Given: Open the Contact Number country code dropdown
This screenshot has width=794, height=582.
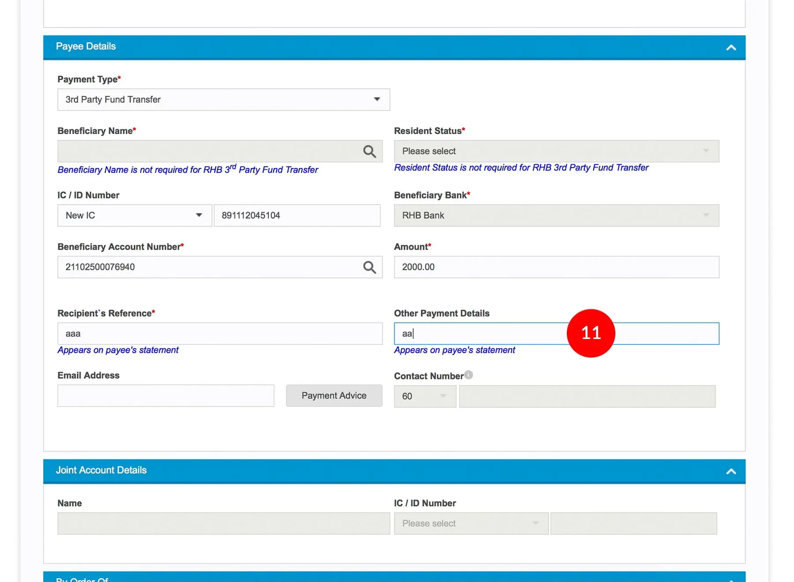Looking at the screenshot, I should click(424, 396).
